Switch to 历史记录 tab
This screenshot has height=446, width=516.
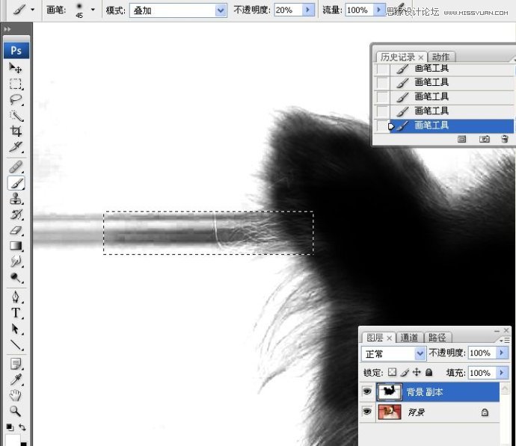(398, 58)
